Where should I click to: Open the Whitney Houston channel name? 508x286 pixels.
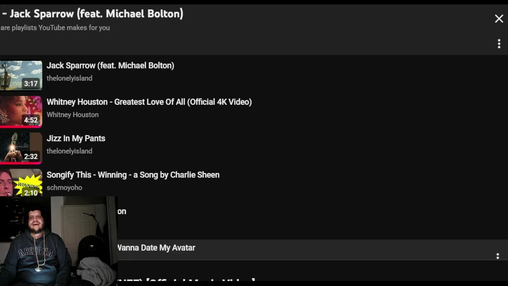point(73,115)
